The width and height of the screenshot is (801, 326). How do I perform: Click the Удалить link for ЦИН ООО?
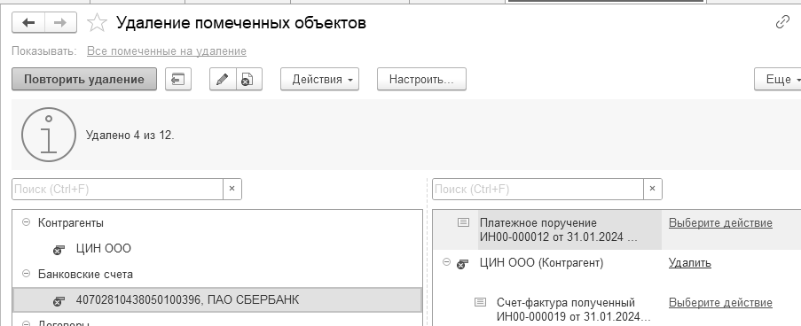[689, 263]
